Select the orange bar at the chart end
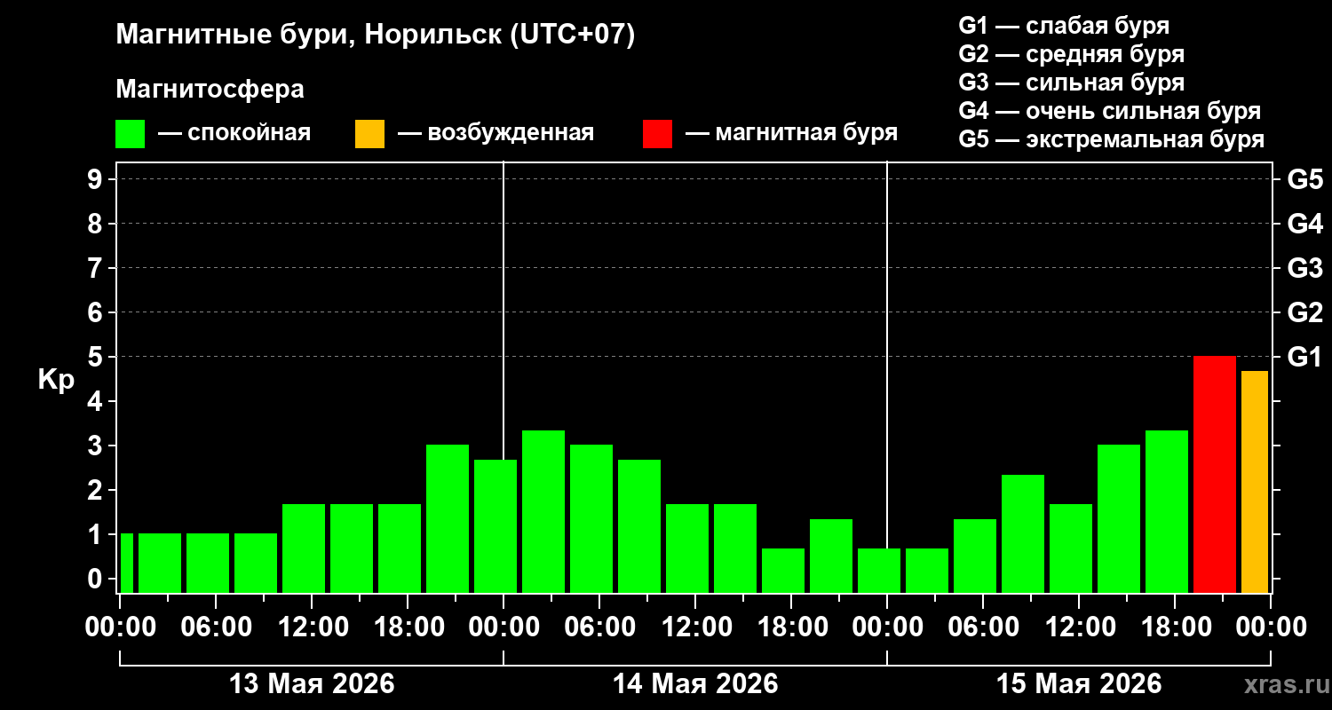 pos(1255,482)
